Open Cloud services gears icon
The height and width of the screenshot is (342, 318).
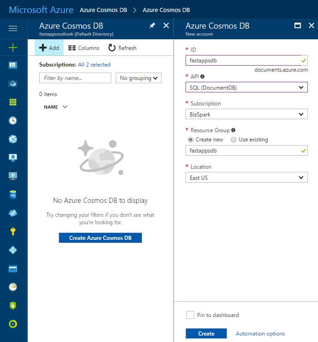click(13, 213)
